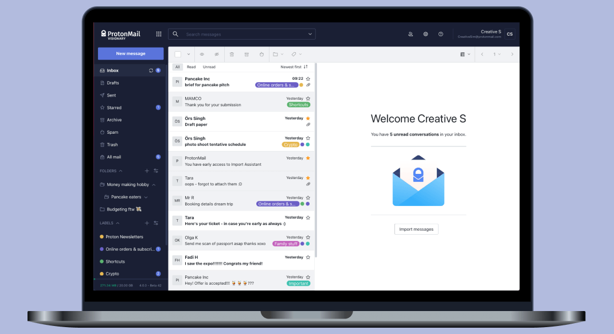
Task: Open the label as dropdown
Action: (296, 55)
